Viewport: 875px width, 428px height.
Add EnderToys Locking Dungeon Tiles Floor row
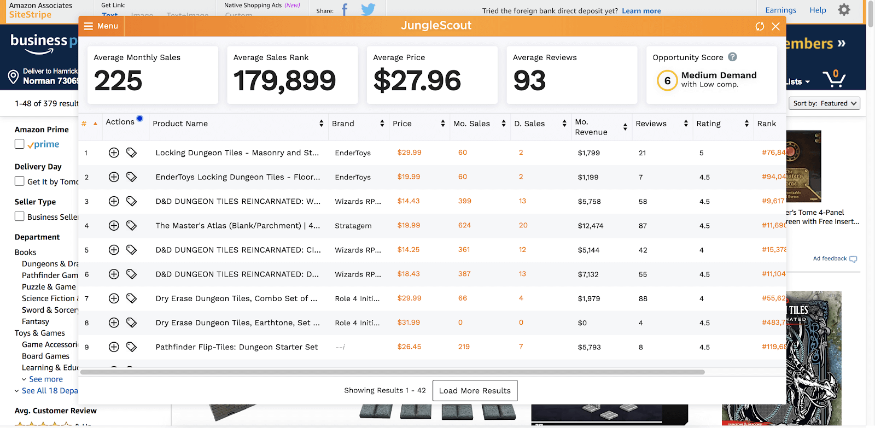[114, 177]
